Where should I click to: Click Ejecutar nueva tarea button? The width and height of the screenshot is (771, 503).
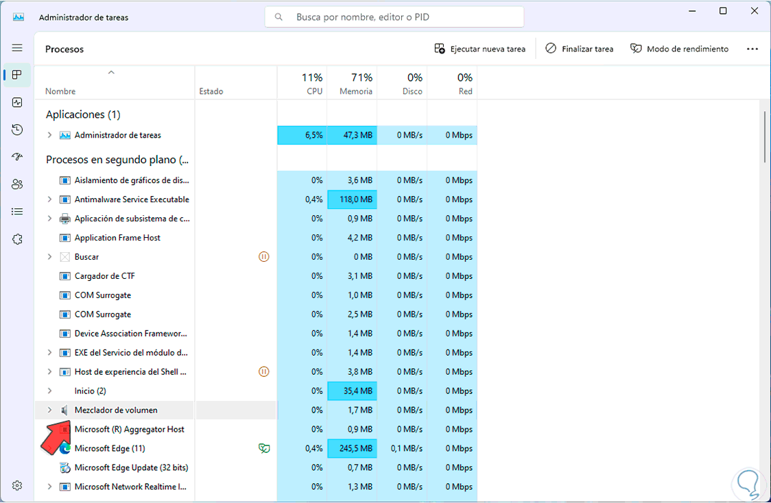click(x=480, y=49)
